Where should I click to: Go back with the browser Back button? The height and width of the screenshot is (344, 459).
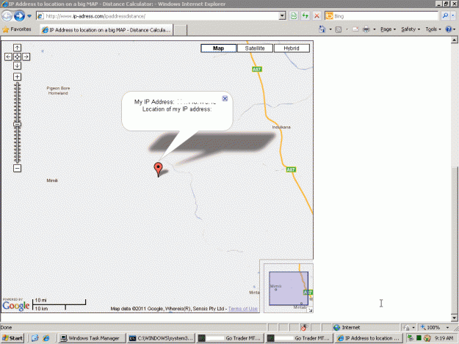point(7,16)
